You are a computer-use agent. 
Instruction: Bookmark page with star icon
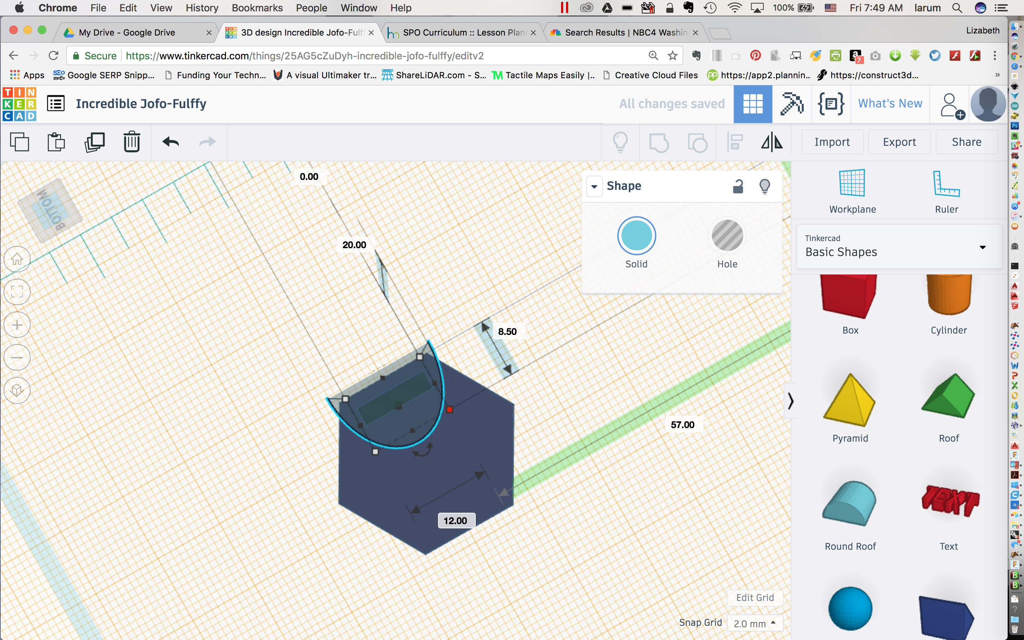tap(672, 55)
